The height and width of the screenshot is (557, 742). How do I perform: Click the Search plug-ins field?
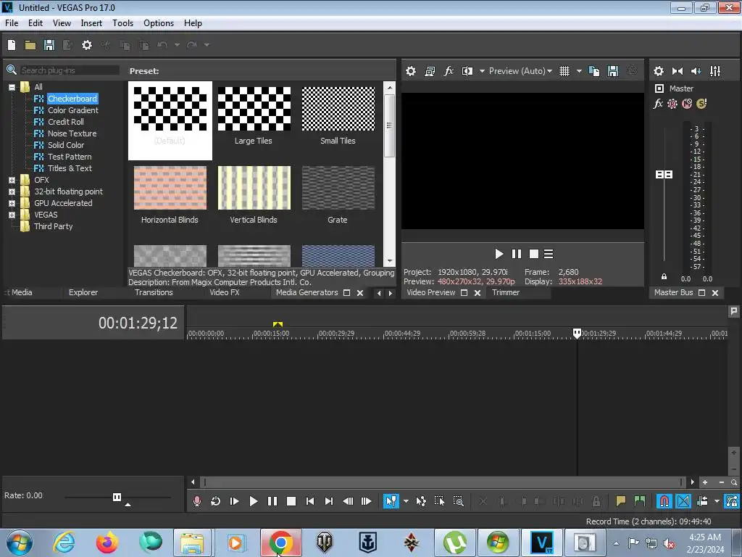(69, 70)
